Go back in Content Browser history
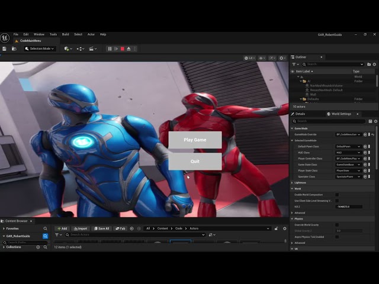379x284 pixels. (131, 228)
